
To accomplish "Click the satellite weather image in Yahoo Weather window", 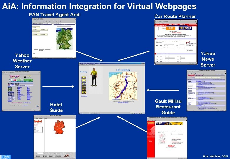I will click(11, 94).
